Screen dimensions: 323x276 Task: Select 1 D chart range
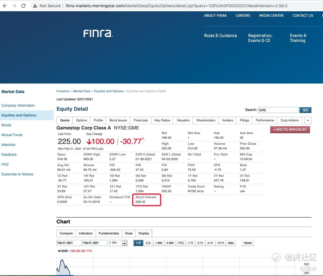pyautogui.click(x=138, y=243)
